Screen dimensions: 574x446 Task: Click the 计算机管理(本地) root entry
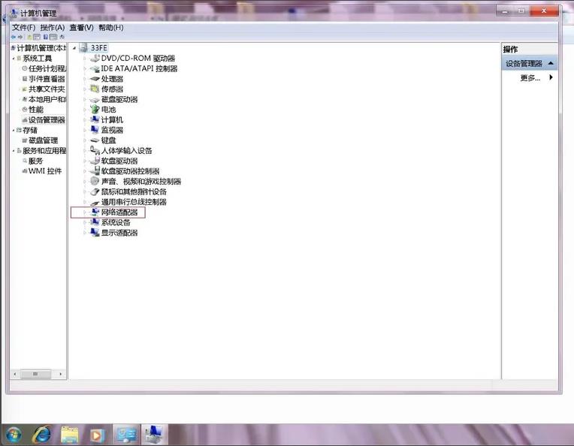(41, 48)
